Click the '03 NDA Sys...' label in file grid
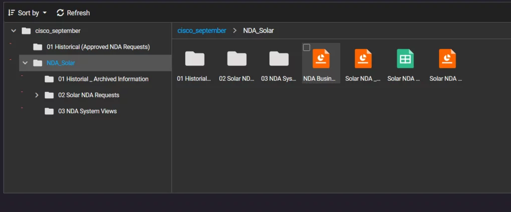511x212 pixels. click(x=278, y=79)
